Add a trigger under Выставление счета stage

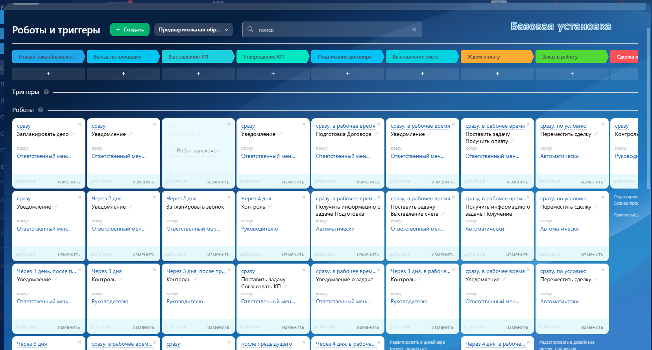tap(423, 74)
